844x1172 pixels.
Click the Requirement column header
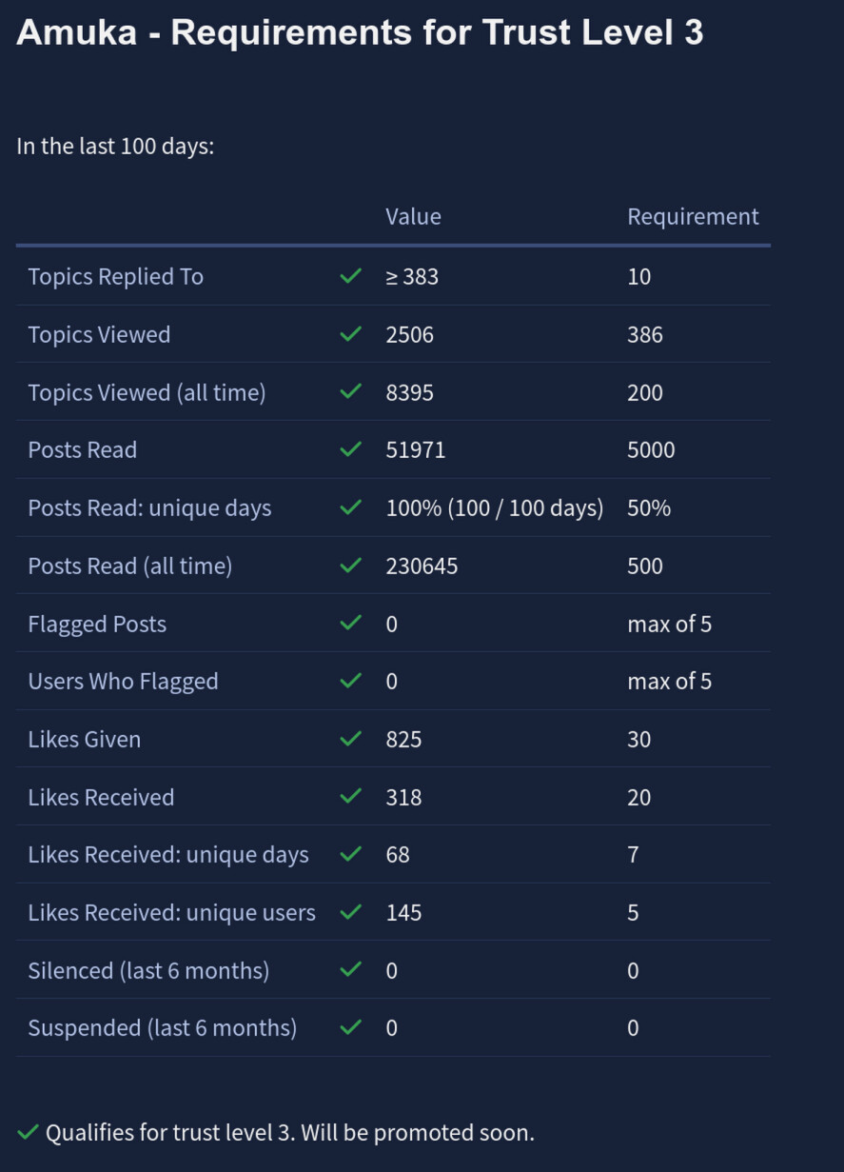point(693,217)
